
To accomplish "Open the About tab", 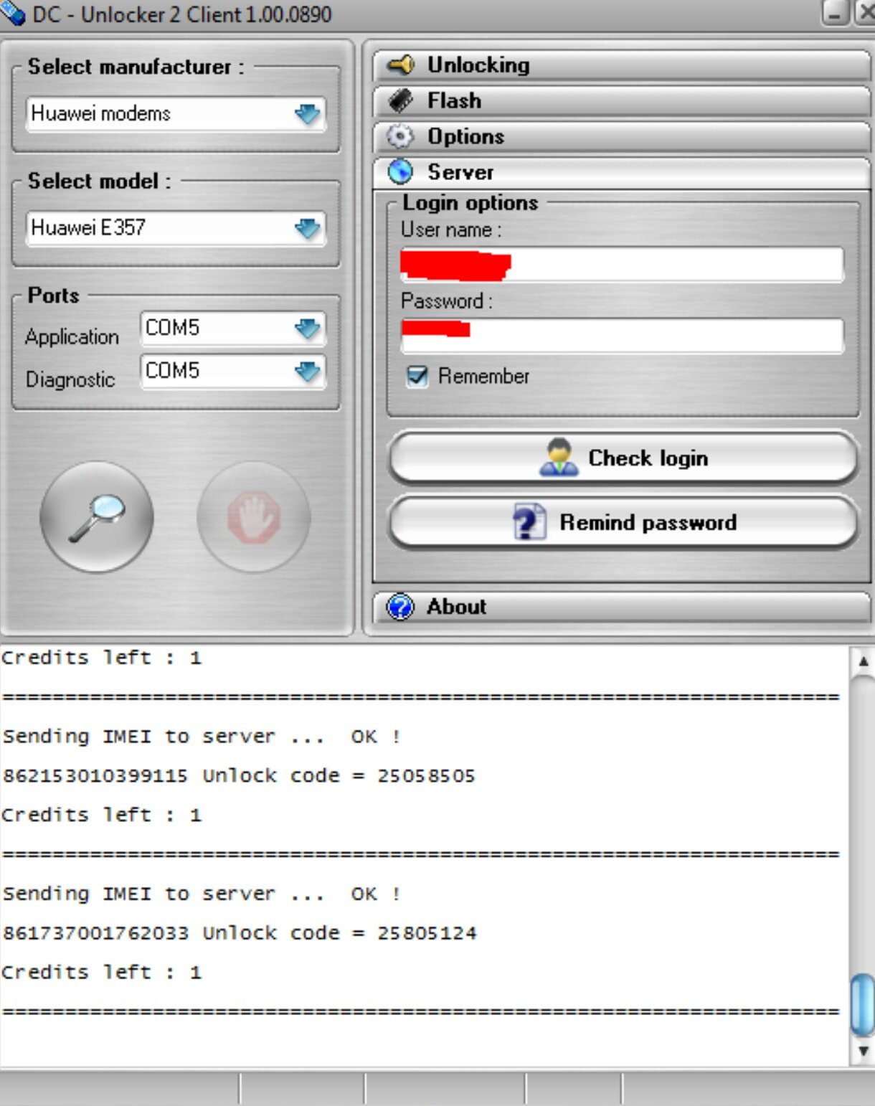I will click(x=610, y=606).
